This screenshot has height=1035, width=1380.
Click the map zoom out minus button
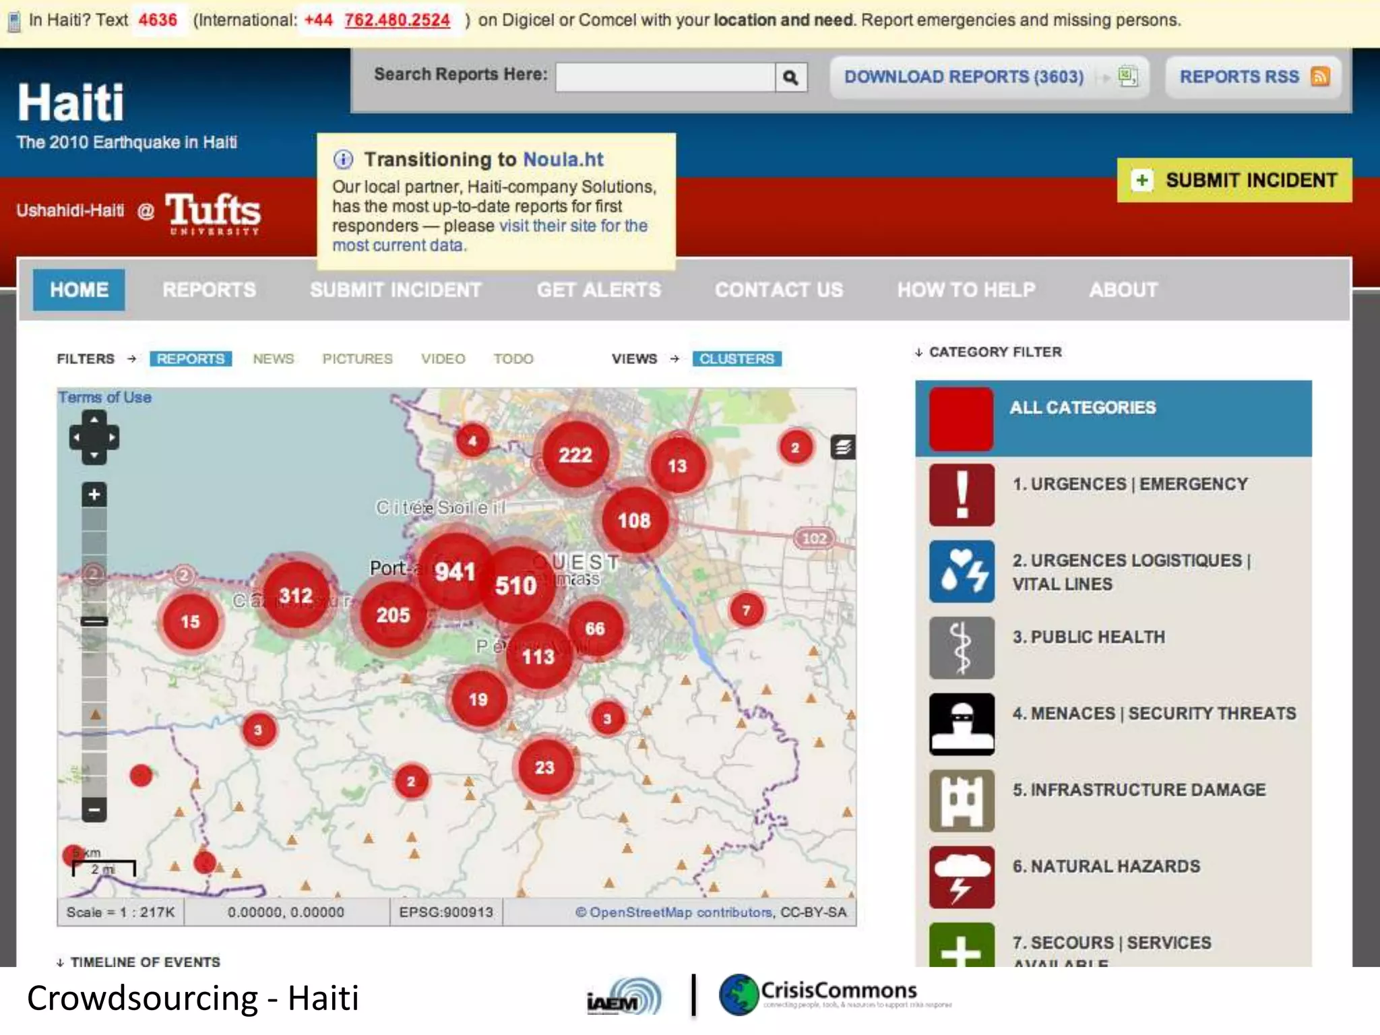(x=94, y=809)
